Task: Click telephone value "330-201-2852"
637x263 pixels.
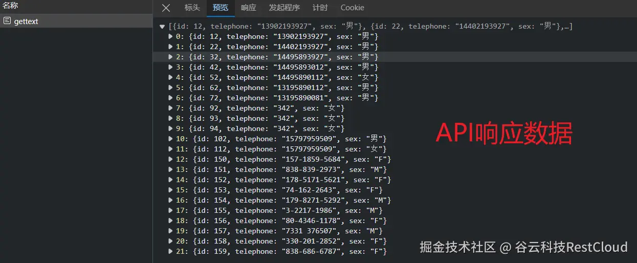Action: click(x=311, y=241)
